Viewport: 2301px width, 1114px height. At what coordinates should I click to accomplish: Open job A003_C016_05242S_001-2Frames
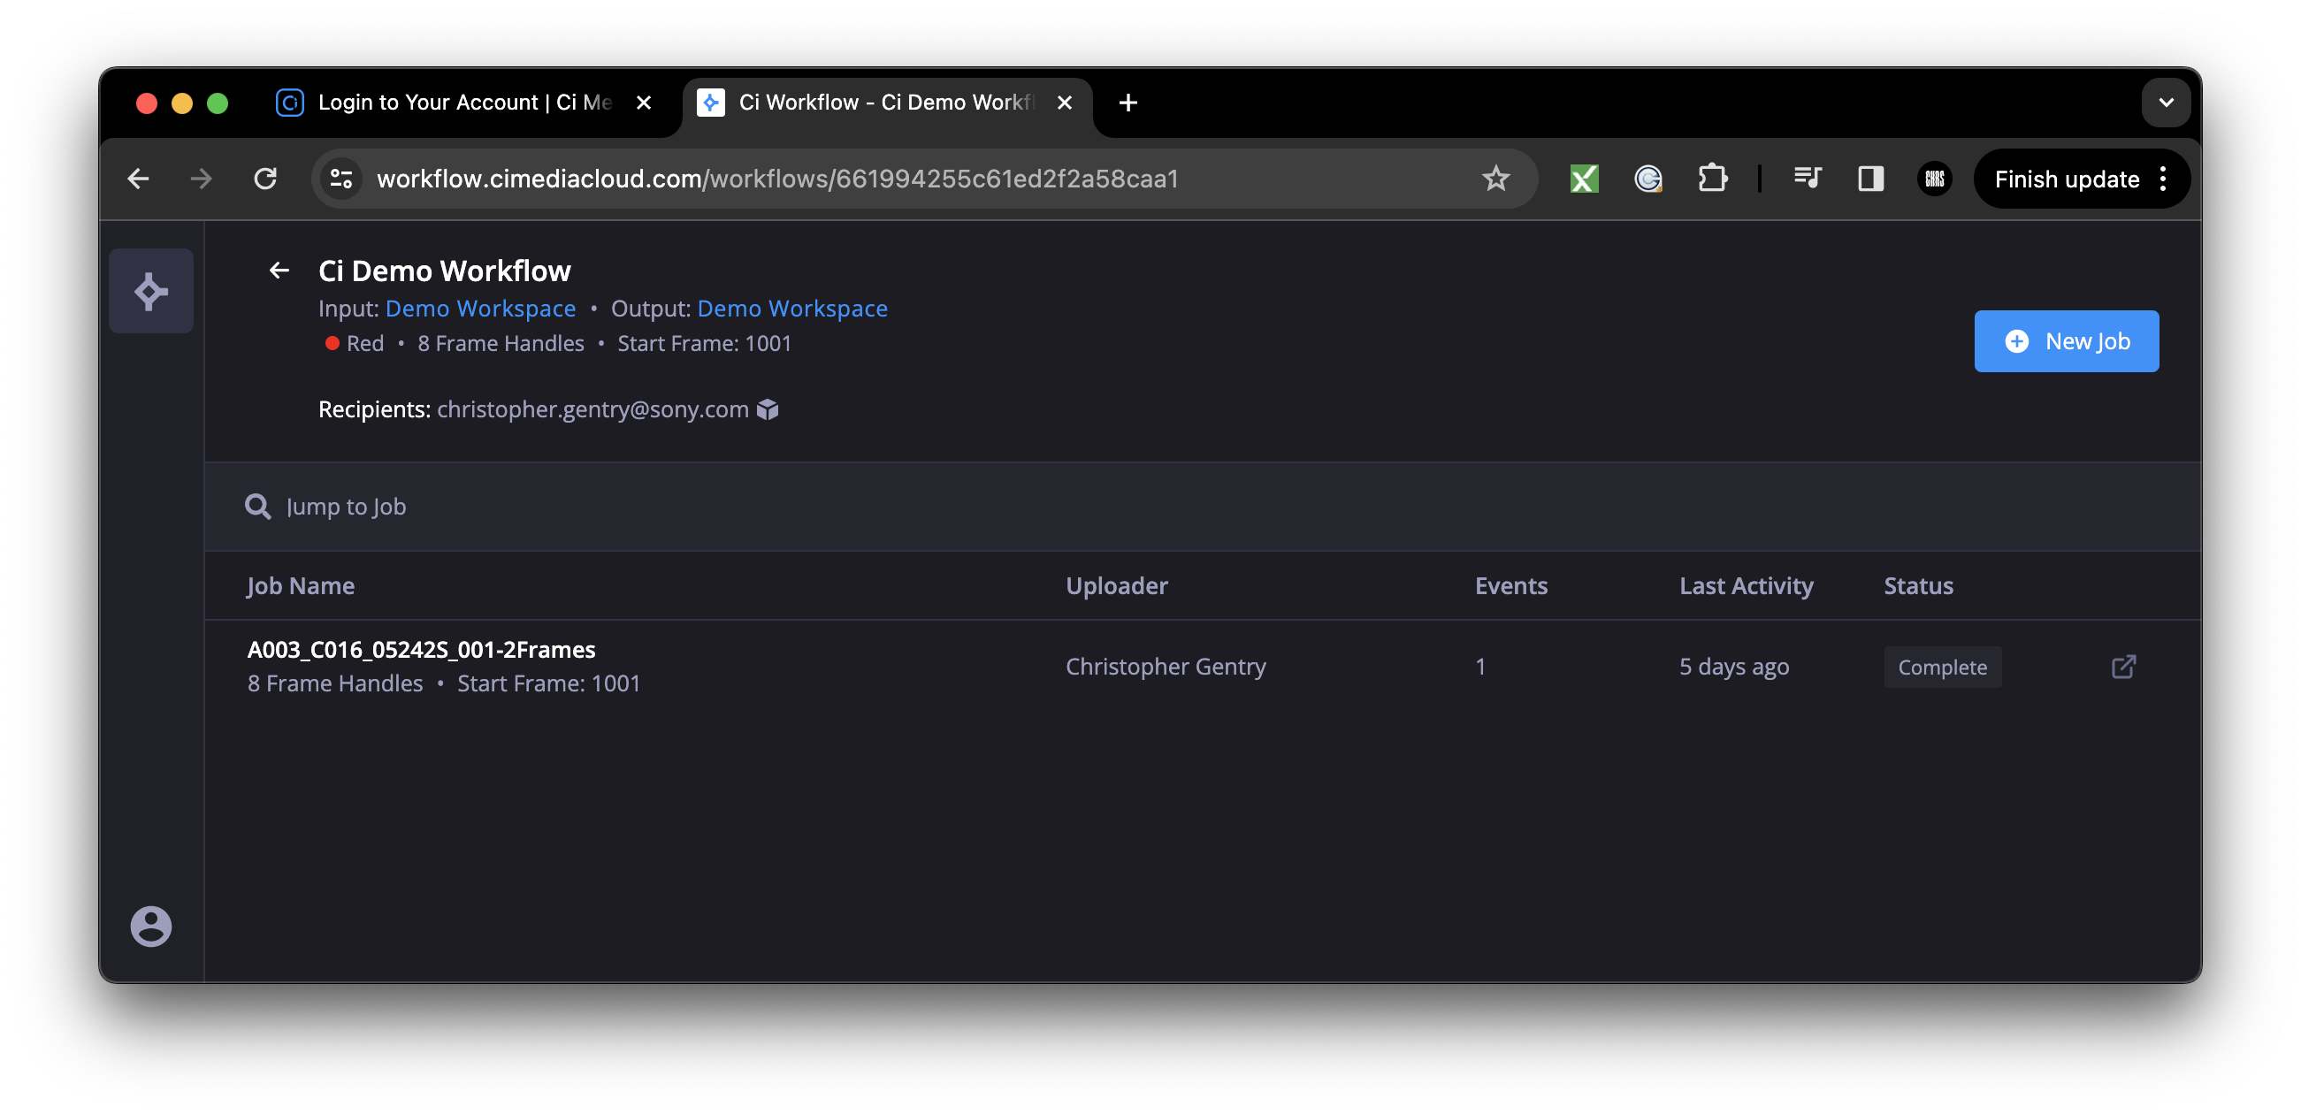pos(421,650)
